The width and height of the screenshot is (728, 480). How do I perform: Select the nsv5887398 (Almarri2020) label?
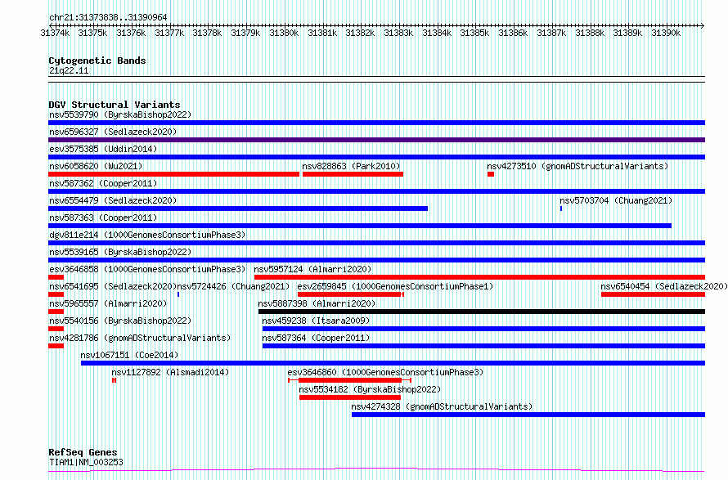point(317,303)
